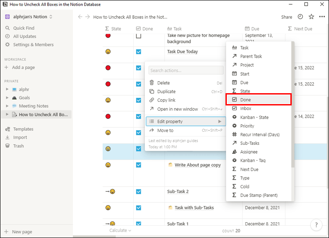Screen dimensions: 329x238
Task: Open the three-dot page options menu
Action: coord(322,17)
